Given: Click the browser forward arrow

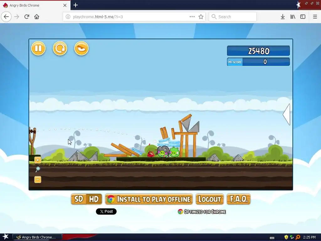Looking at the screenshot, I should [x=17, y=17].
